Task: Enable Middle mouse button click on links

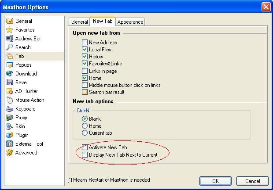Action: (85, 85)
